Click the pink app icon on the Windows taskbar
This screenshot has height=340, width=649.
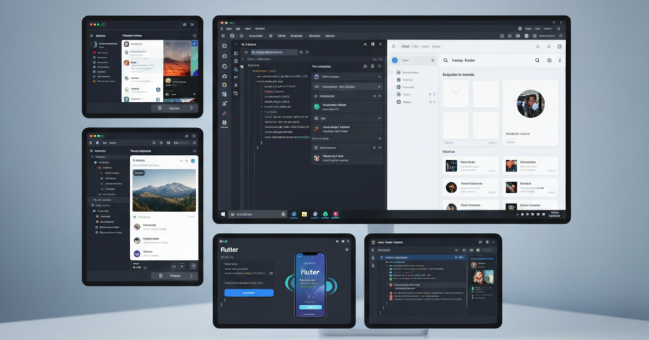tap(336, 214)
